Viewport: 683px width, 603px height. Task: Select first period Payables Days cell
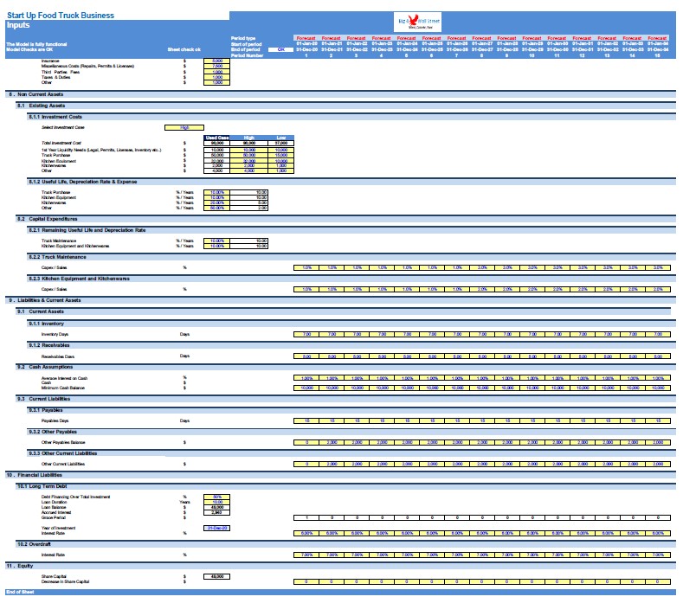(x=306, y=420)
